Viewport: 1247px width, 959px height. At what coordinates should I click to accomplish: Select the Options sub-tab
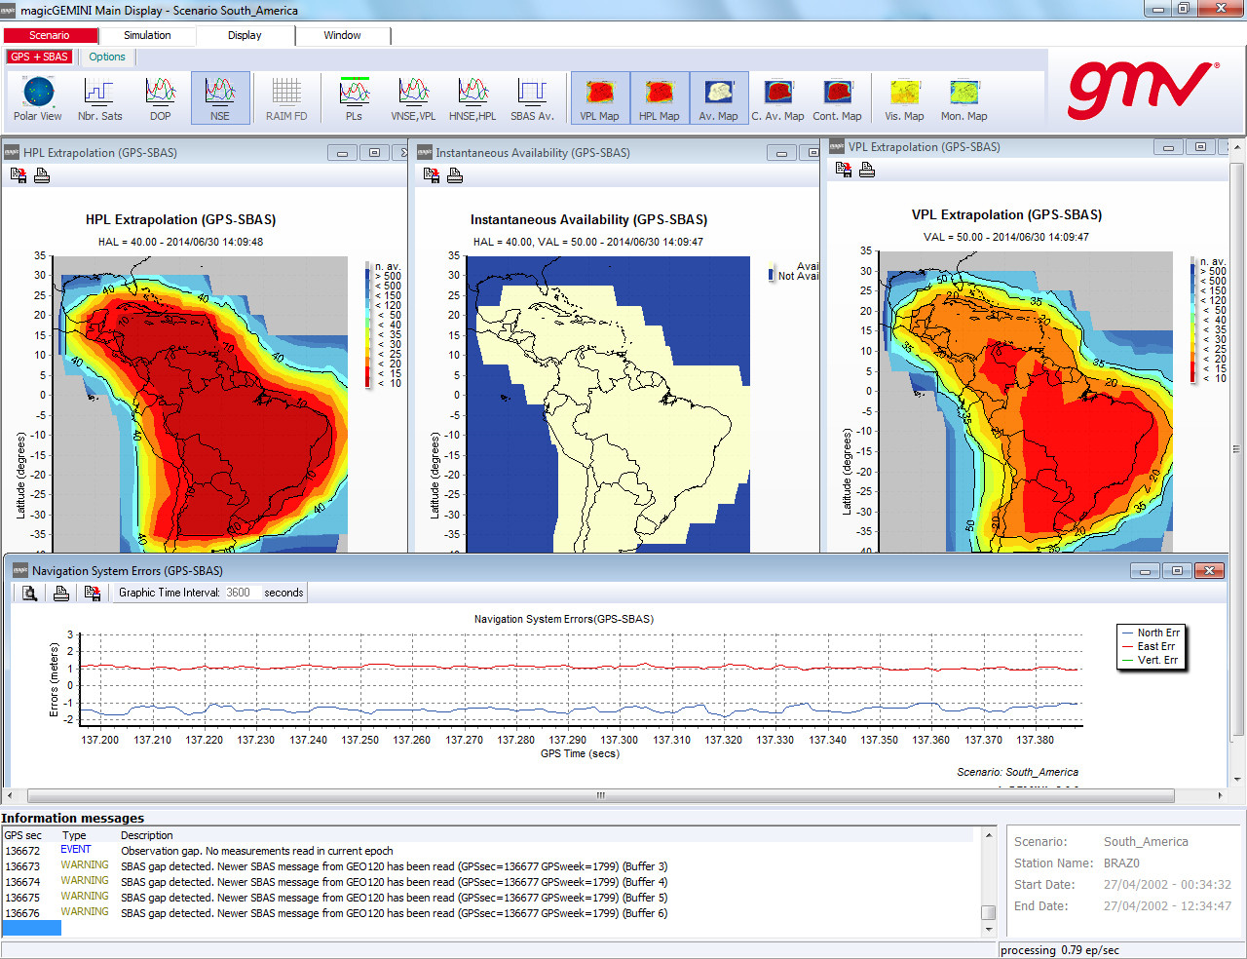tap(107, 57)
